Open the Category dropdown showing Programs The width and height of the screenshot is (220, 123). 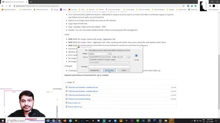click(x=98, y=54)
